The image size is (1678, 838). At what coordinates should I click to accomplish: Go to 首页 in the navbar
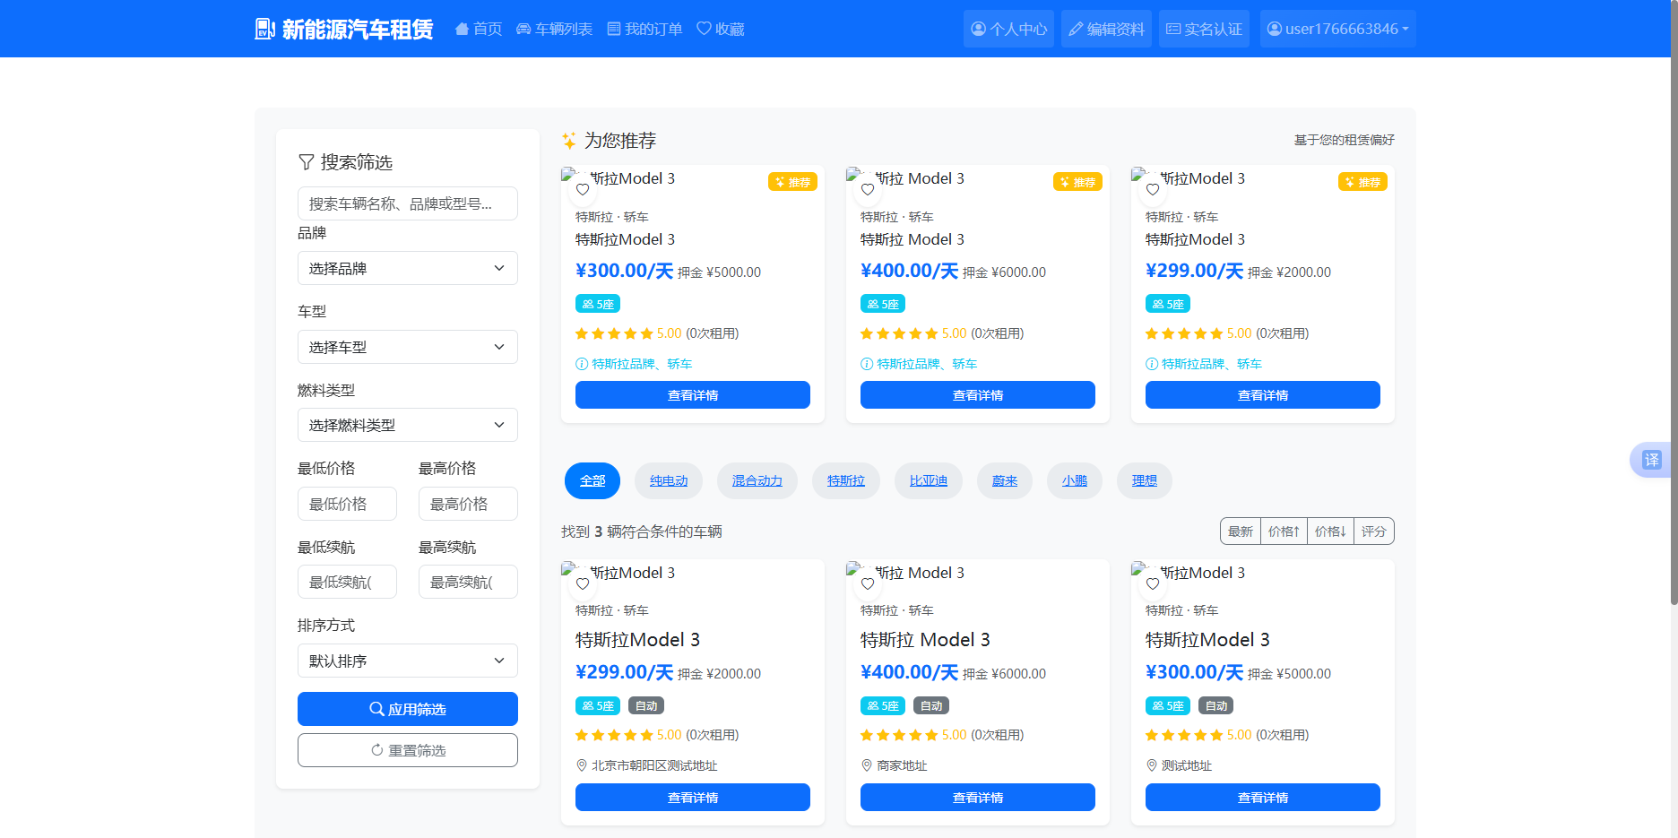point(479,29)
